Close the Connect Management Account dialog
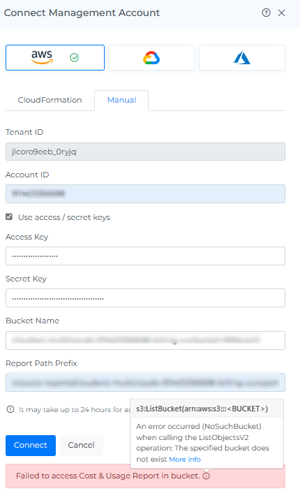The image size is (300, 498). [281, 13]
